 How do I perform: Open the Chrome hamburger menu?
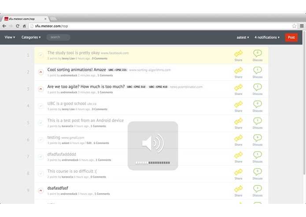point(302,26)
